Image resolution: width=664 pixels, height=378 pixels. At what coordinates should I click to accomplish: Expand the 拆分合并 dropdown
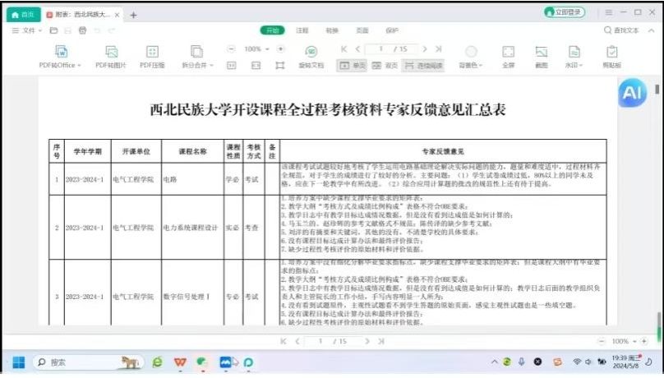tap(198, 65)
